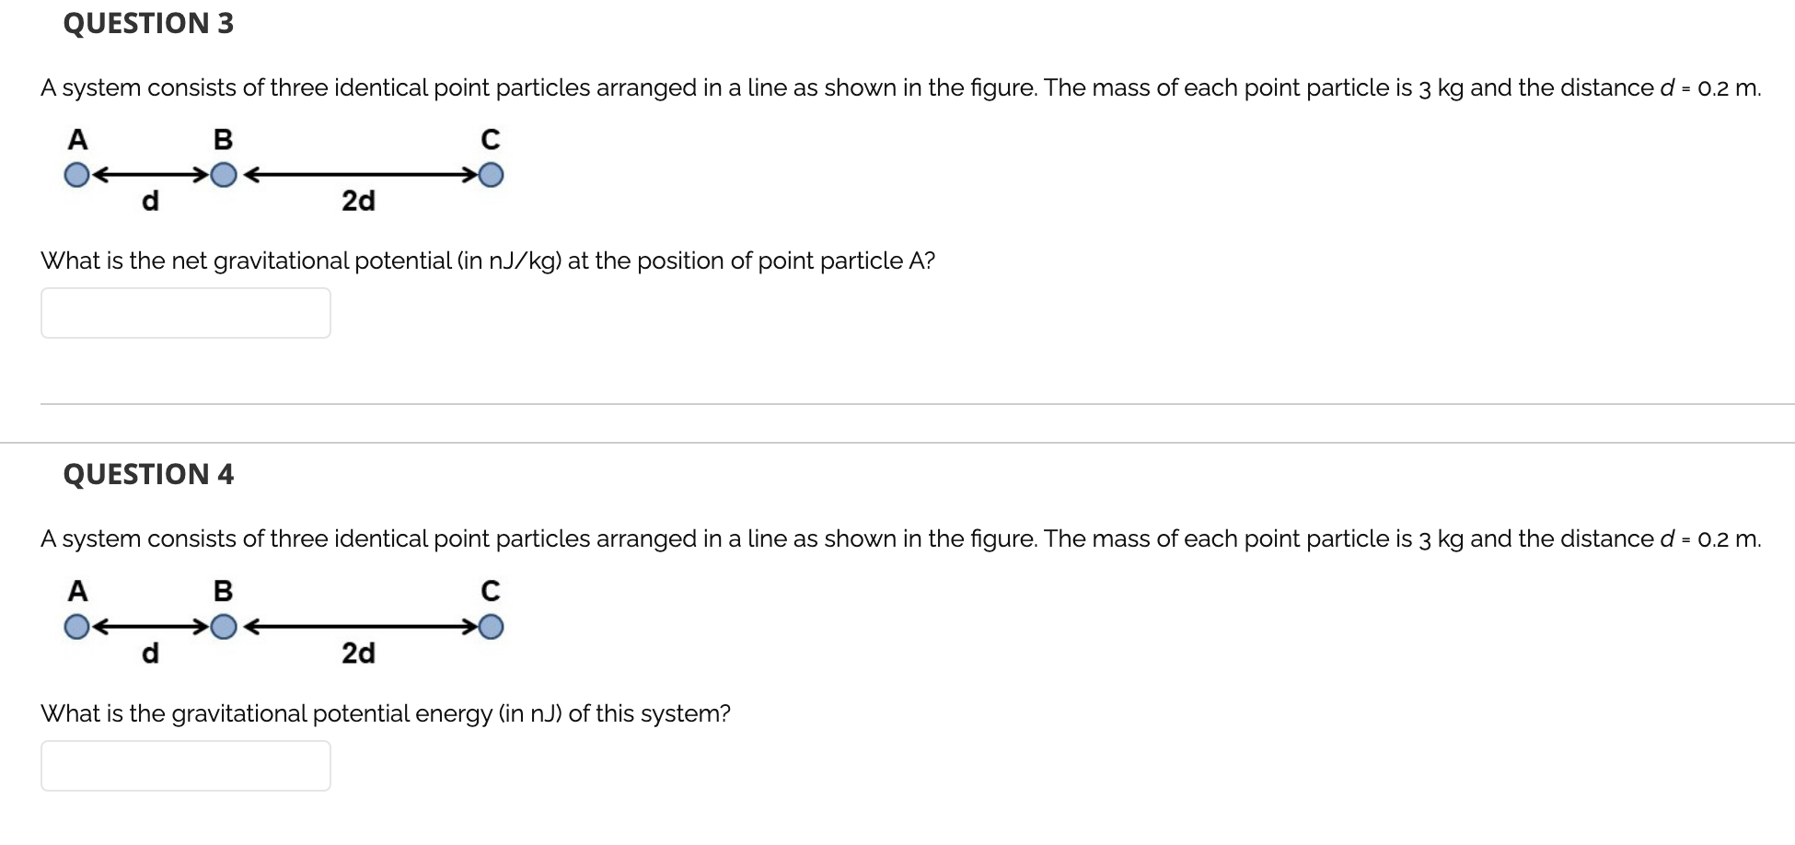Click inside the Question 4 answer box

[x=184, y=765]
